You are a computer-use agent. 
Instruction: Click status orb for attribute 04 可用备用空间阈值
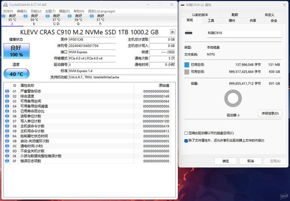[x=7, y=106]
